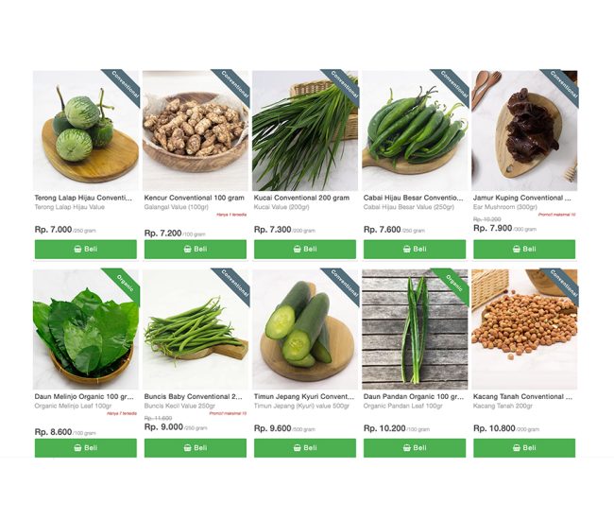Buy Daun Pandan Organic with Beli button
Image resolution: width=614 pixels, height=520 pixels.
coord(415,448)
